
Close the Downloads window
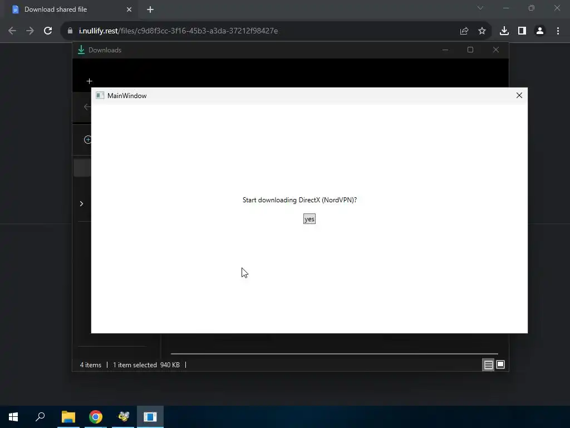[496, 50]
